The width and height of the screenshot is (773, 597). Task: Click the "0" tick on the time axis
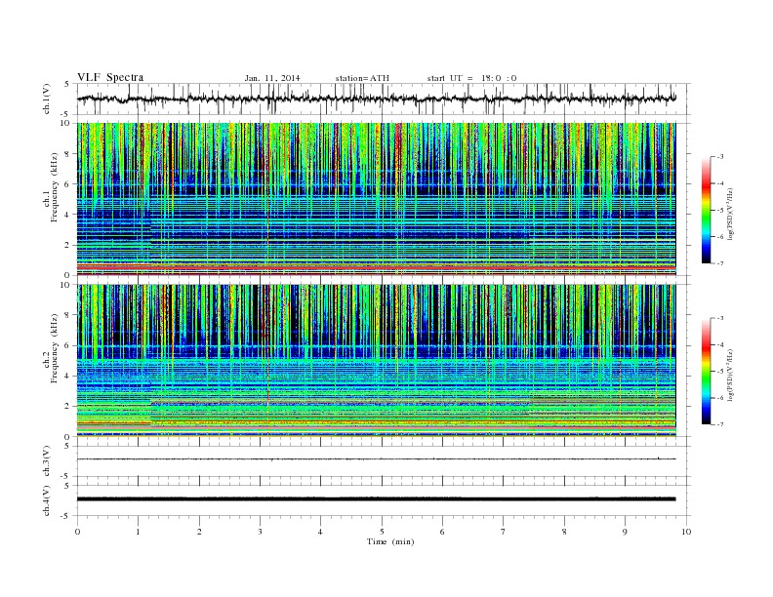pyautogui.click(x=77, y=532)
